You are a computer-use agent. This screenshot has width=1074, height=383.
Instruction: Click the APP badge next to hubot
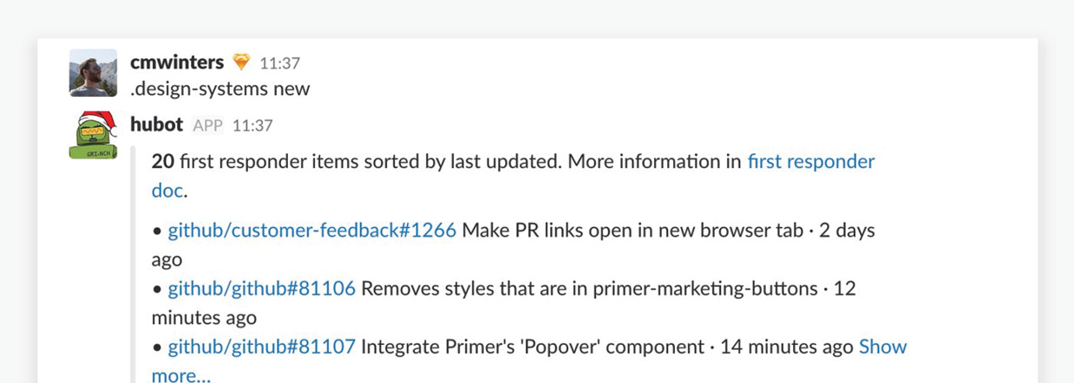(x=208, y=126)
